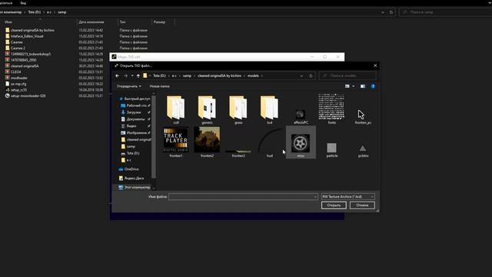The image size is (492, 277).
Task: Select the fronten3 texture file
Action: click(x=238, y=153)
